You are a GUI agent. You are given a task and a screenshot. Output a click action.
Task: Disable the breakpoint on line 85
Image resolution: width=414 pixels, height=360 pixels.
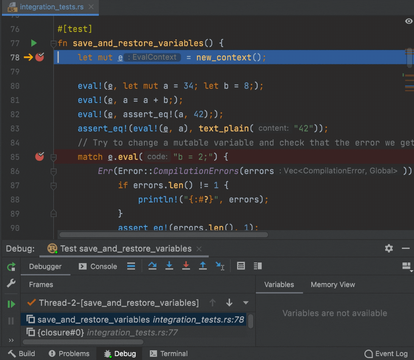[39, 156]
